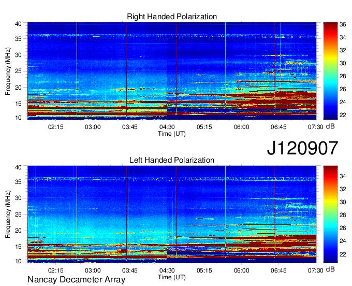Click the 40 MHz tick on lower plot
Viewport: 352px width, 286px height.
(18, 167)
